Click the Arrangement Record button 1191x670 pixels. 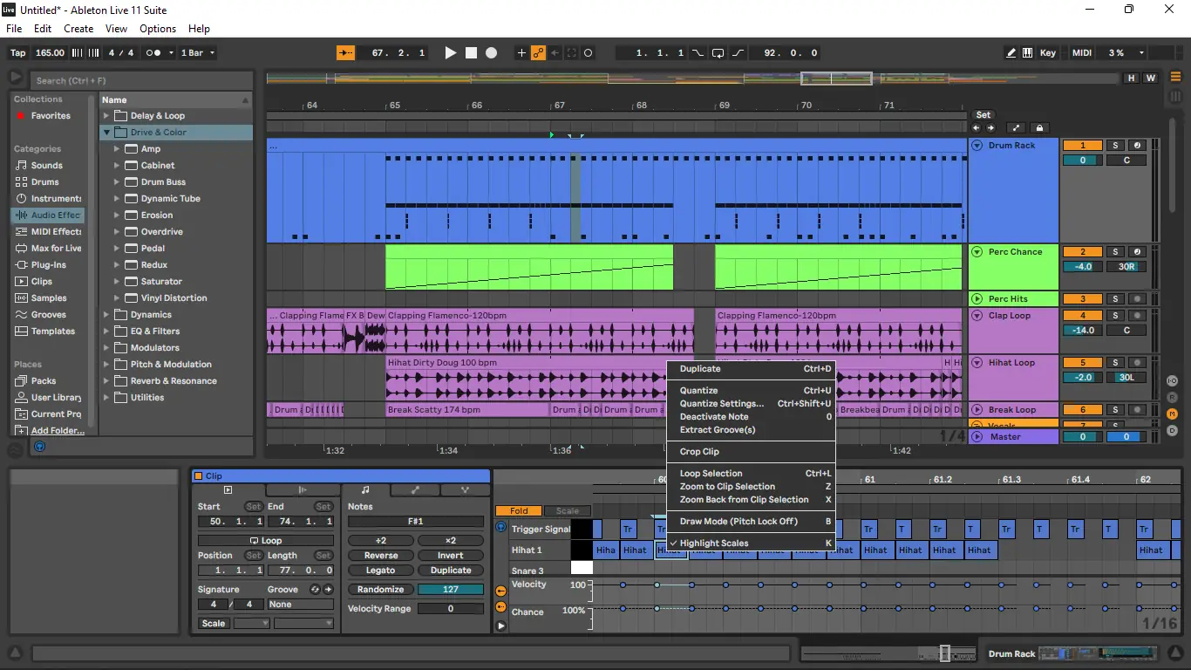click(492, 53)
